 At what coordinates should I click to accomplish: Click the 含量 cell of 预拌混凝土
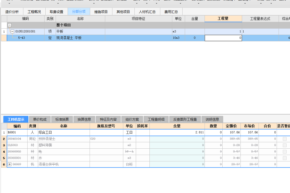click(x=177, y=139)
